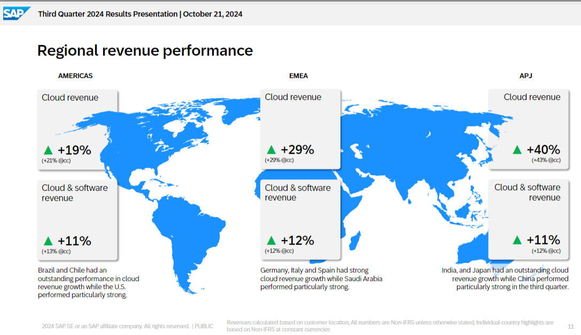The height and width of the screenshot is (335, 581).
Task: Click the APJ region heading
Action: pos(525,76)
